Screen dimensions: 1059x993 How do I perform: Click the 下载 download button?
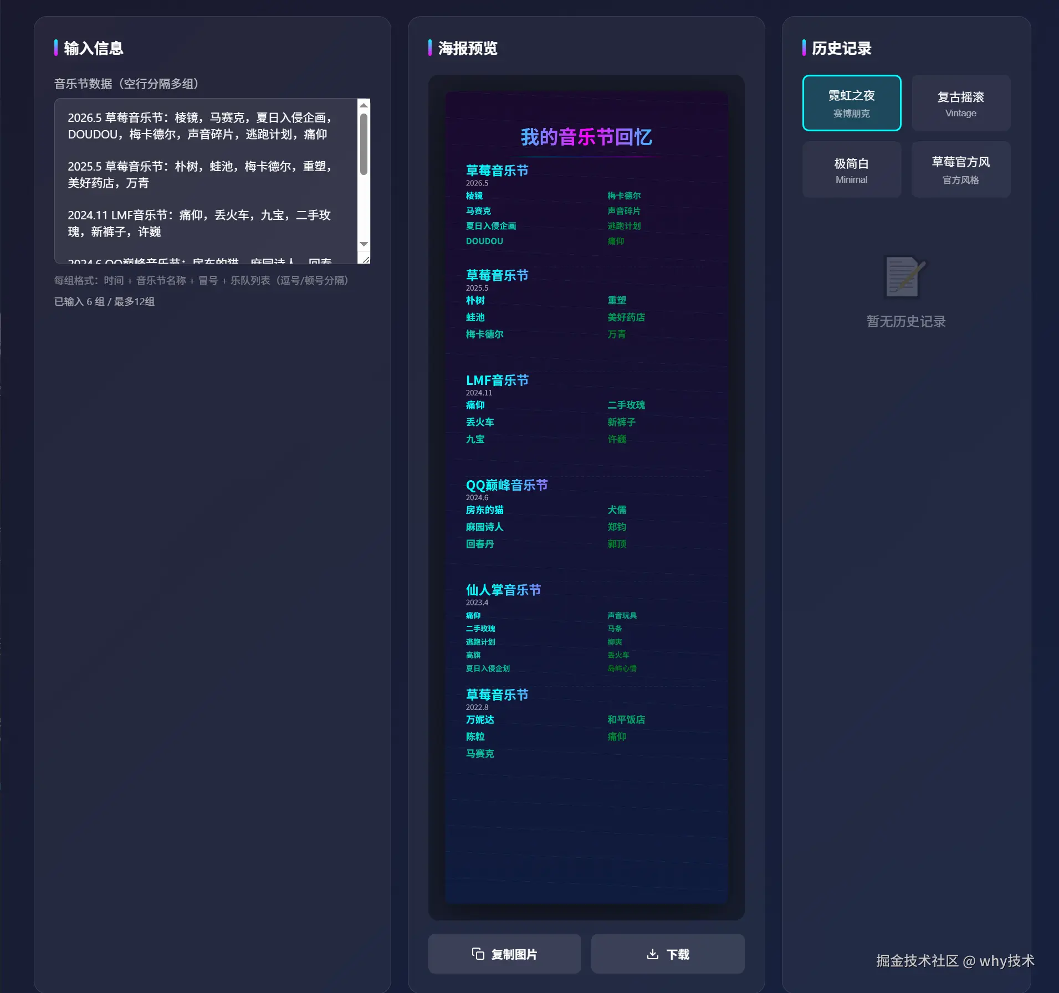pyautogui.click(x=668, y=954)
